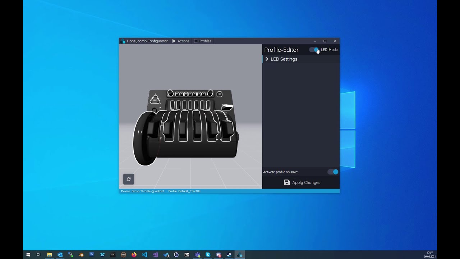
Task: Open the Profiles menu
Action: 203,41
